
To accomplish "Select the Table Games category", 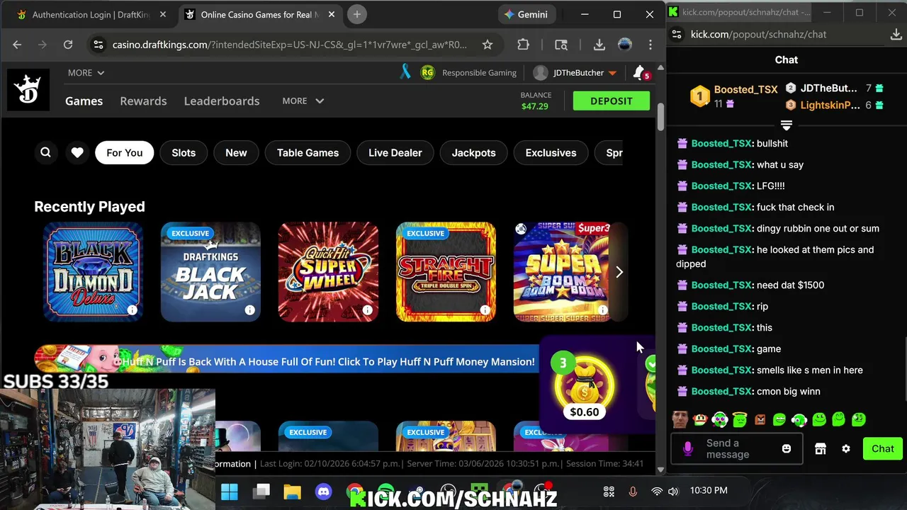I will [308, 152].
